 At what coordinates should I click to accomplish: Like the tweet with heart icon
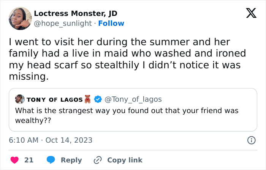(14, 160)
